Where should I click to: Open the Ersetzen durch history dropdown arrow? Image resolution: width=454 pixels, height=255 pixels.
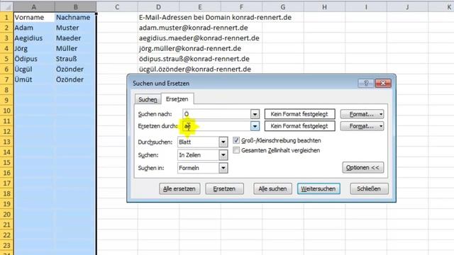(x=255, y=126)
